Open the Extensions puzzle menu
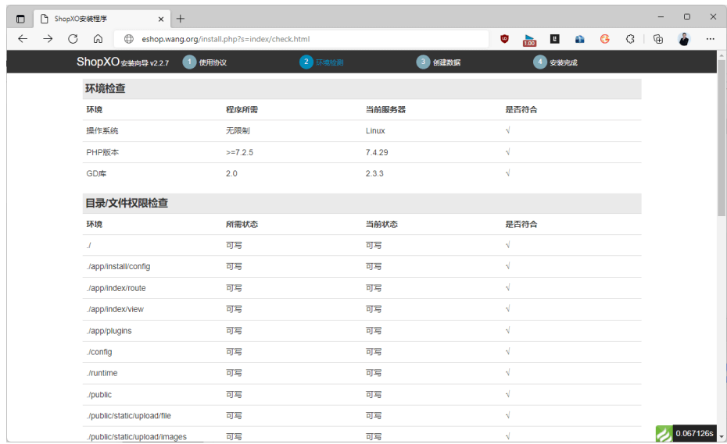The height and width of the screenshot is (444, 727). 629,39
